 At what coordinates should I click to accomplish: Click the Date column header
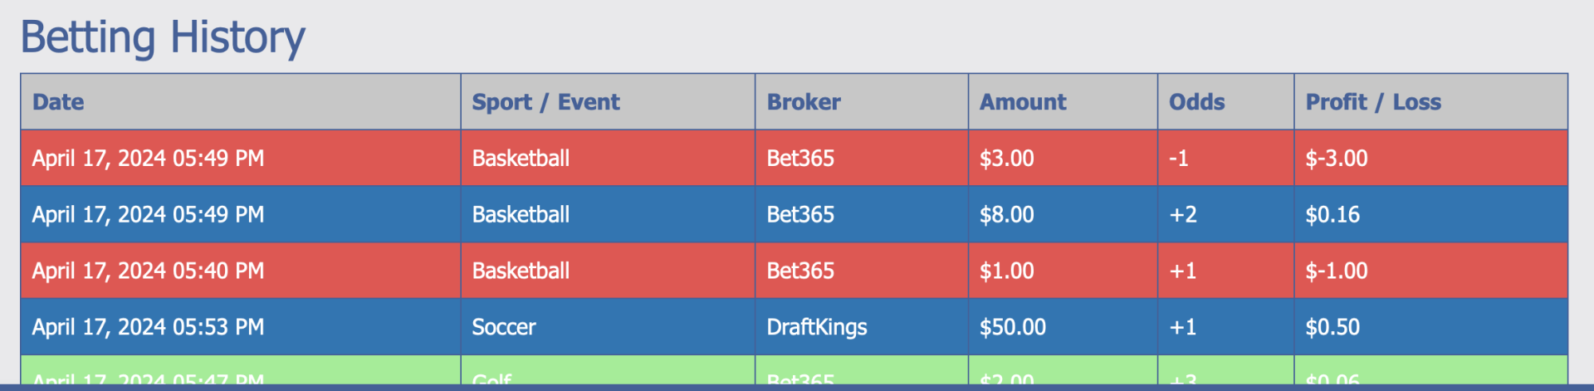(x=58, y=102)
